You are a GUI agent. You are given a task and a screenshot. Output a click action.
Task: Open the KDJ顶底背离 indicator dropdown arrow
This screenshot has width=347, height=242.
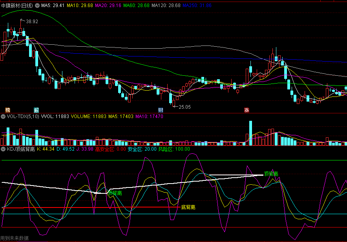click(3, 149)
